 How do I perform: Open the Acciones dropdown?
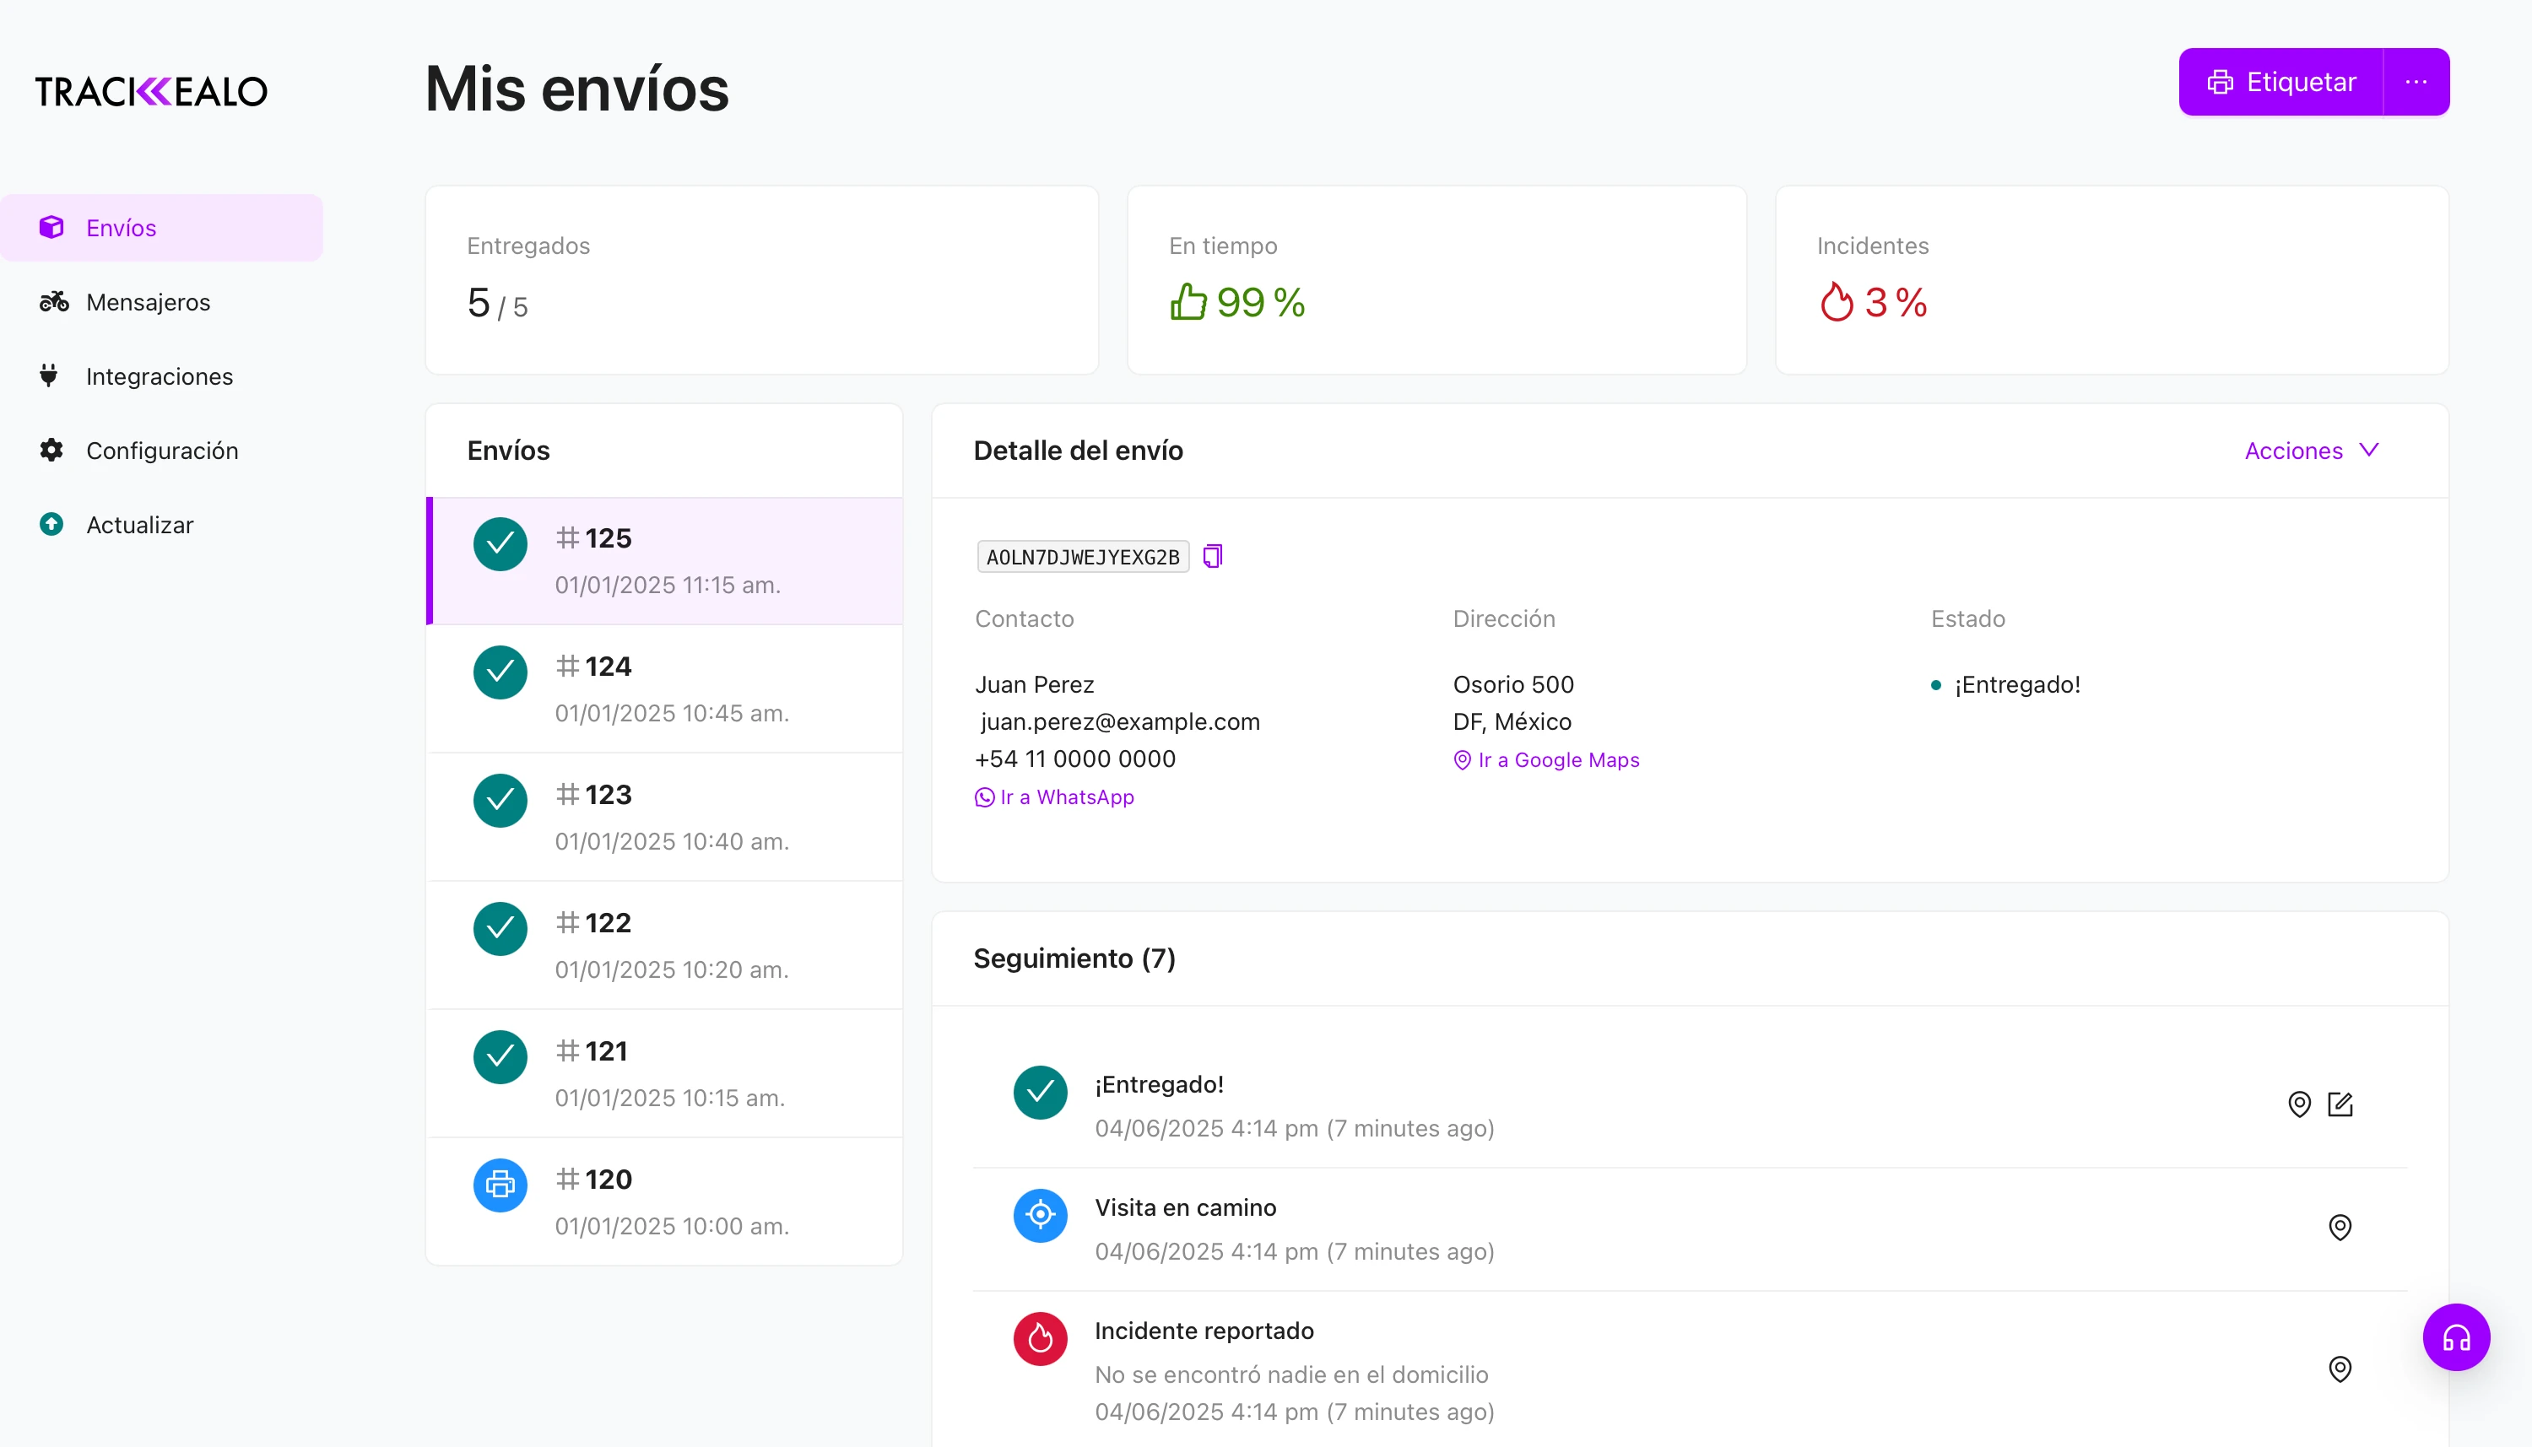(x=2312, y=451)
